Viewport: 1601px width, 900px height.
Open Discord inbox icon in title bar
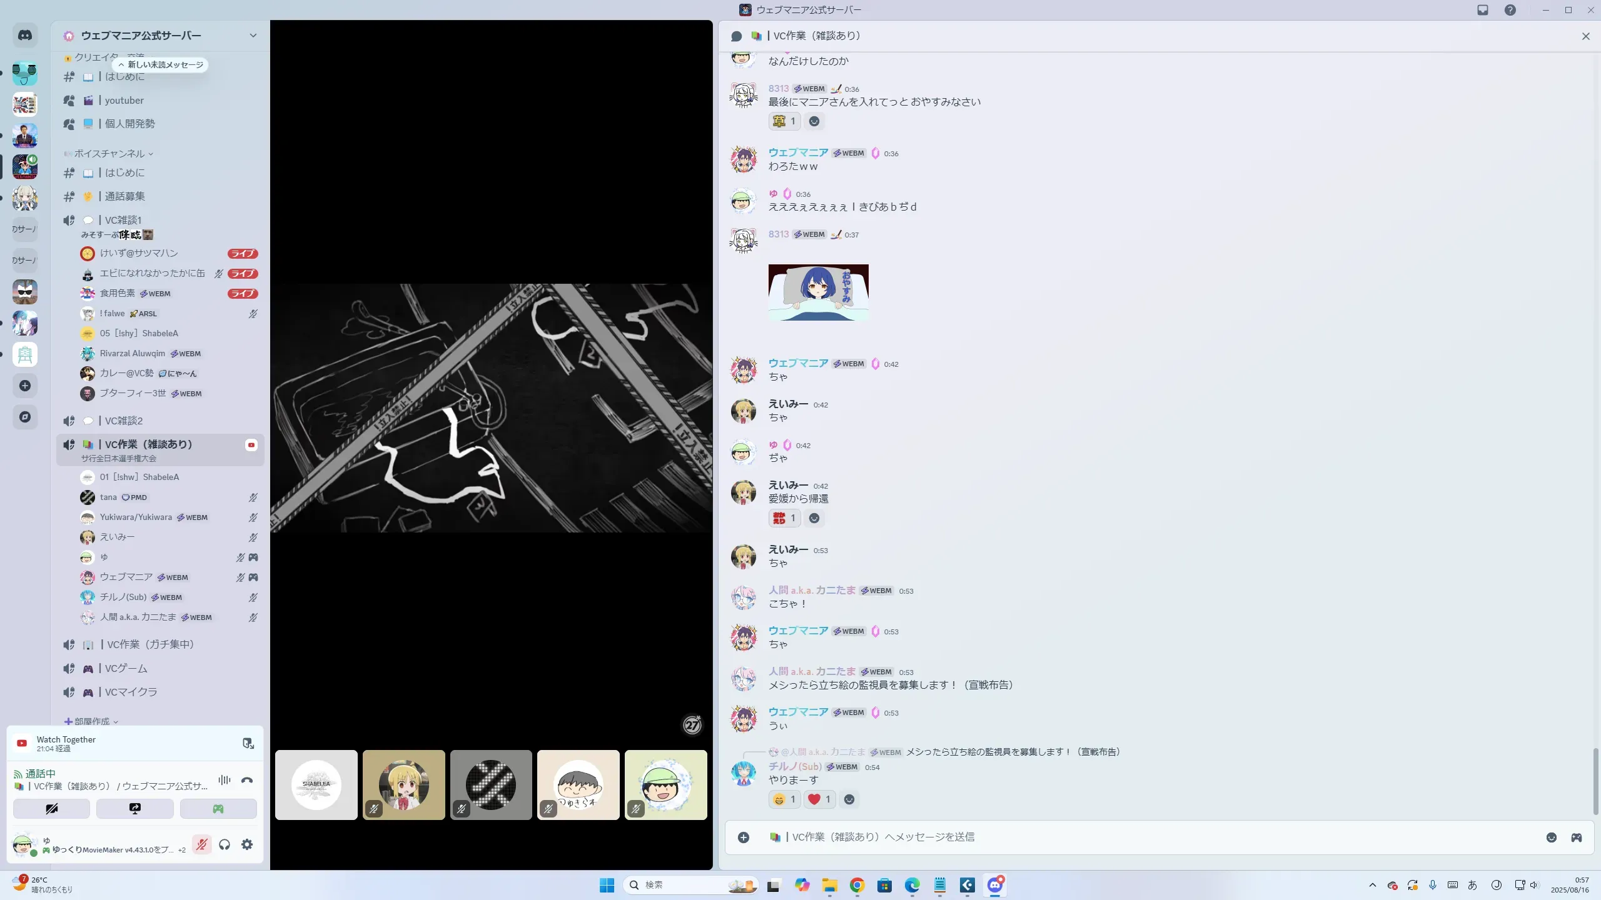click(1482, 10)
